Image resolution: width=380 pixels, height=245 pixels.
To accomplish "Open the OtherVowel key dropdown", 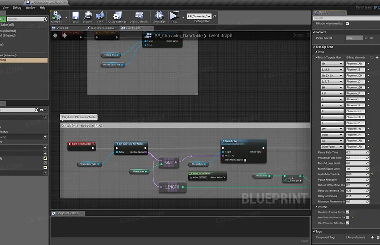I will click(x=332, y=147).
